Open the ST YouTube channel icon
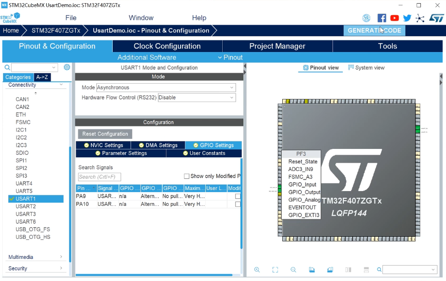 click(394, 18)
